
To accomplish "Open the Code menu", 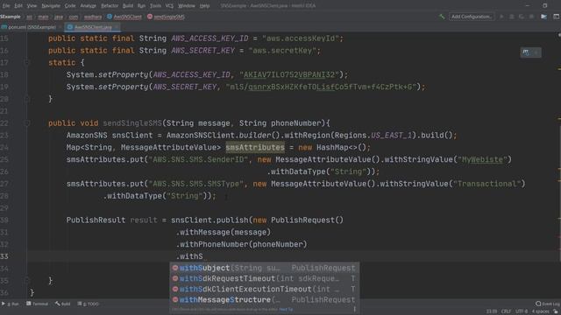I will click(70, 6).
